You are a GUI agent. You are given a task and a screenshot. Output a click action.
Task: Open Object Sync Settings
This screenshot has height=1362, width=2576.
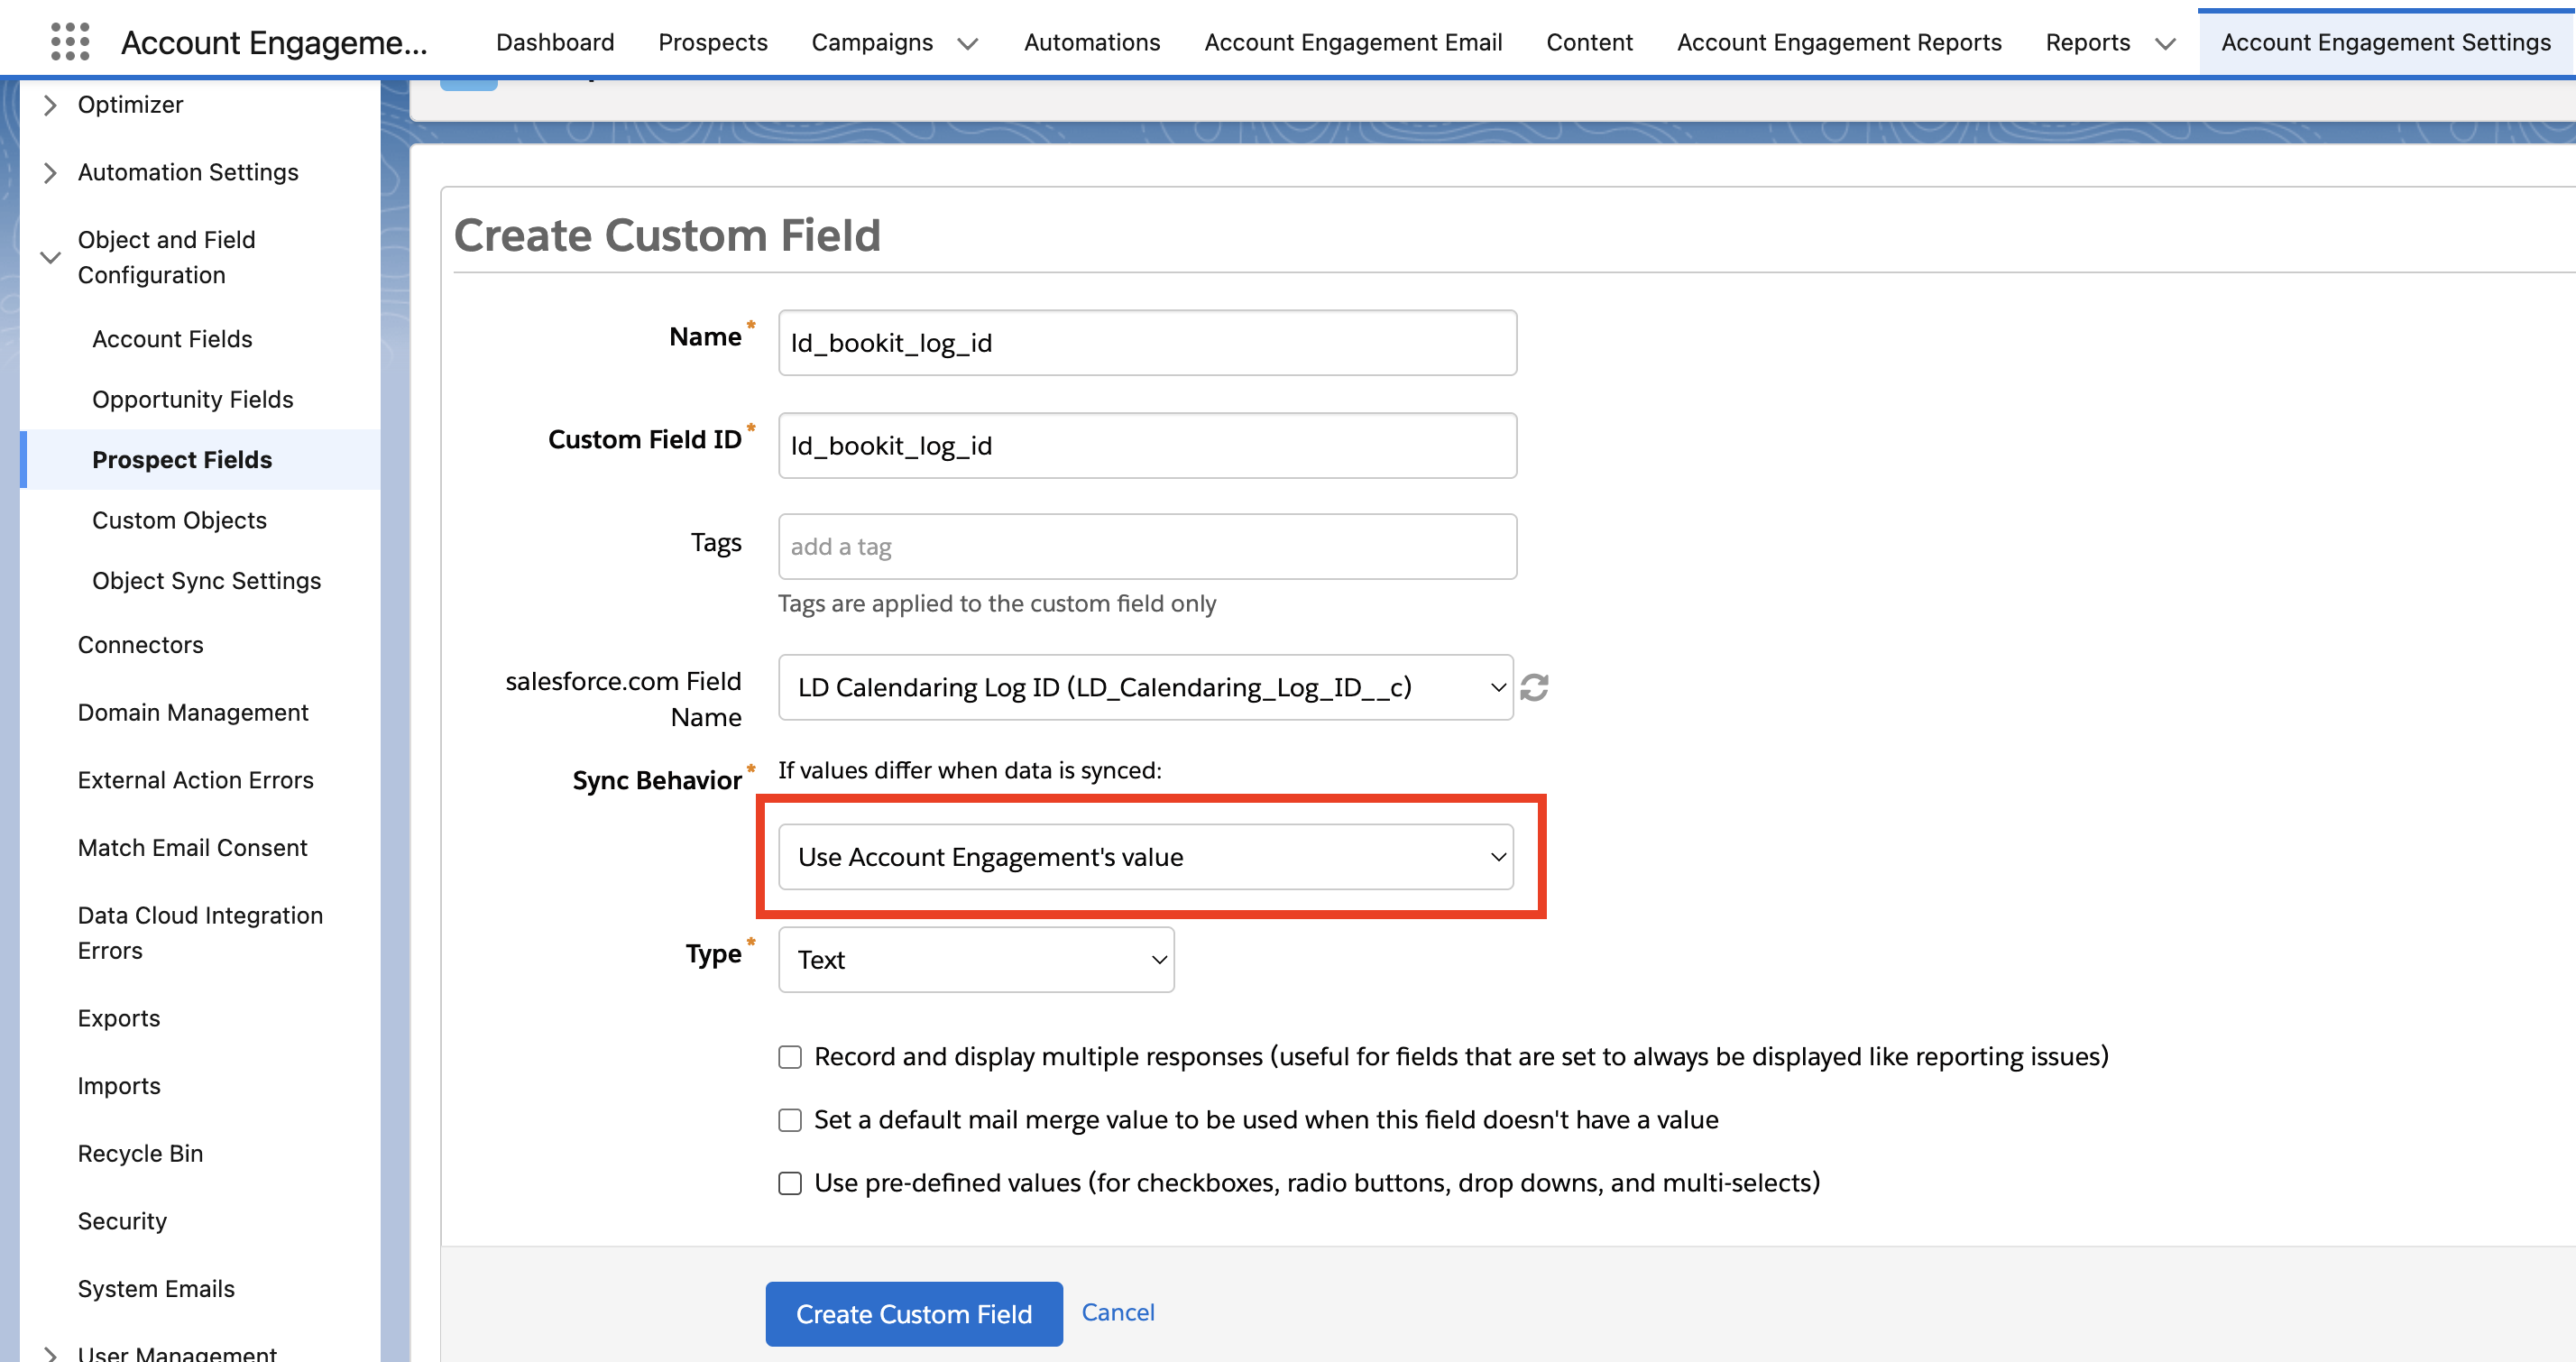point(206,580)
